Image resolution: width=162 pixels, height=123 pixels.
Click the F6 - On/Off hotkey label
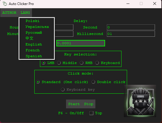71,113
